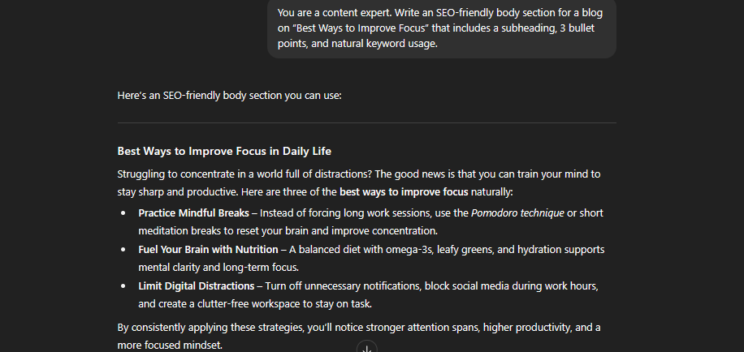Click the user prompt message bubble
The height and width of the screenshot is (352, 744).
pyautogui.click(x=442, y=28)
